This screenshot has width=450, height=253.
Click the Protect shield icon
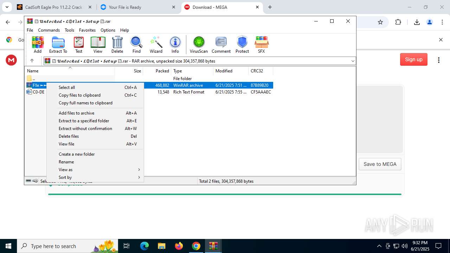242,45
